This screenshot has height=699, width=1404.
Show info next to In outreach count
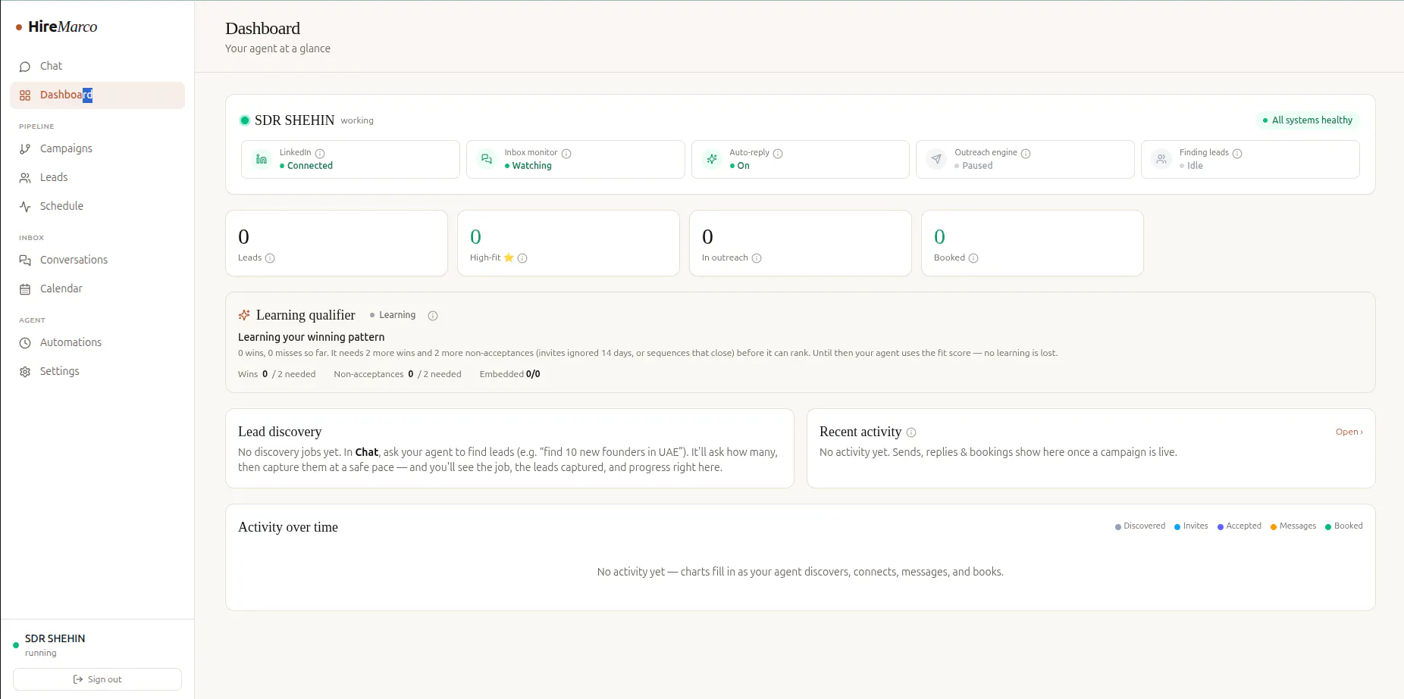757,258
